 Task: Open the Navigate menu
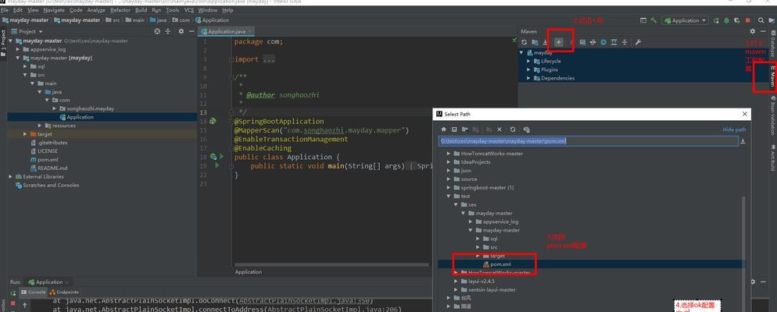pyautogui.click(x=55, y=10)
